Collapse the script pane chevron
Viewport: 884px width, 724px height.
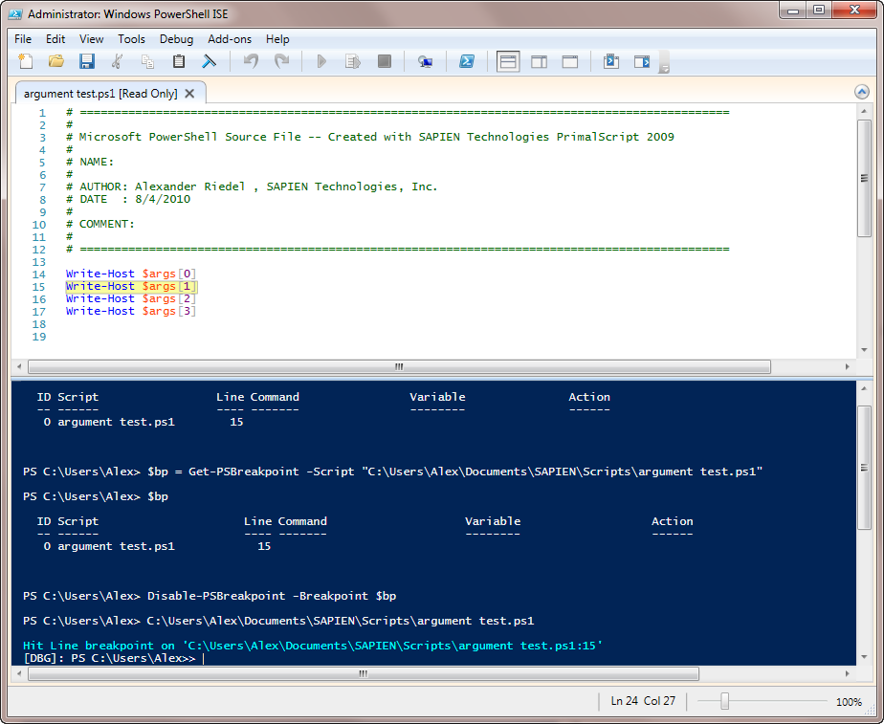click(861, 92)
